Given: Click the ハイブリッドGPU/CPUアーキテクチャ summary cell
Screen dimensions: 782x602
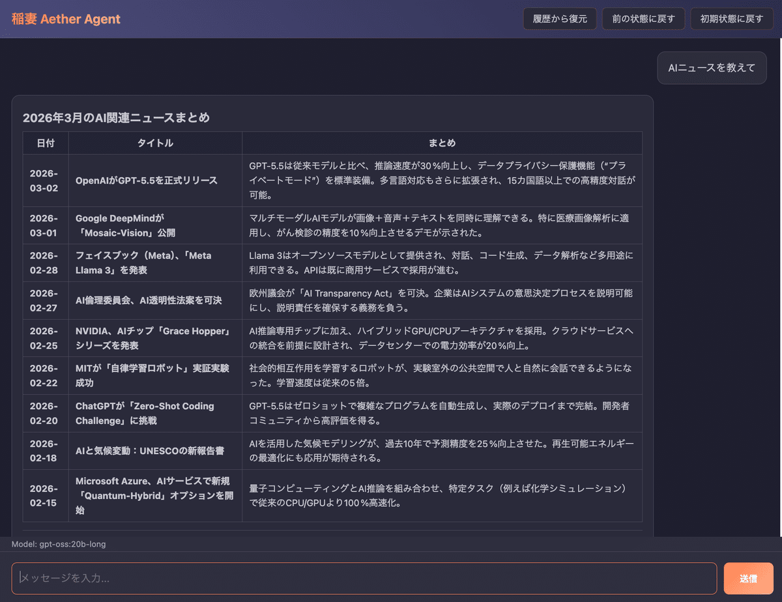Looking at the screenshot, I should pos(442,338).
